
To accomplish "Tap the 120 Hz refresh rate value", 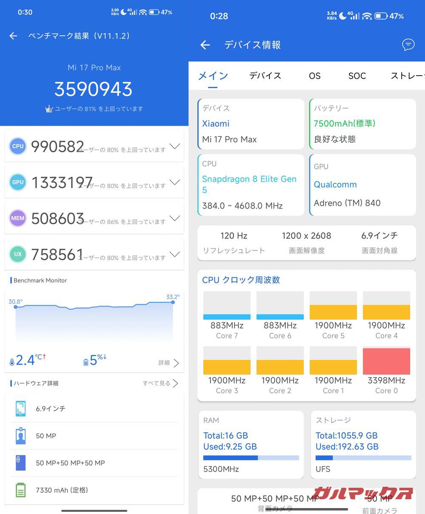I will tap(234, 236).
